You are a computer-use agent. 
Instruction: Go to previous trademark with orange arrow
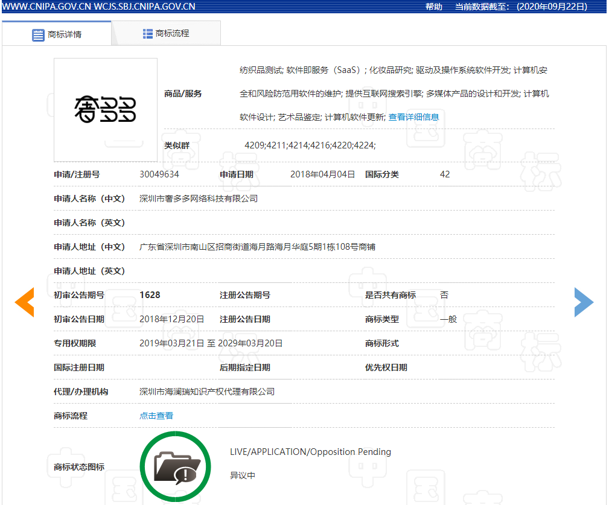point(25,302)
